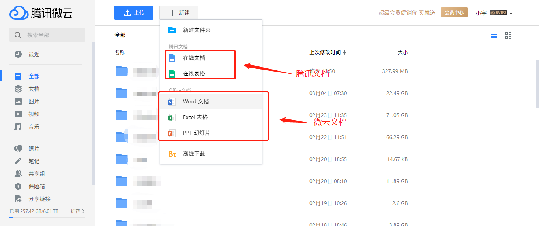
Task: Click the 12.6 GB size value
Action: click(x=399, y=204)
